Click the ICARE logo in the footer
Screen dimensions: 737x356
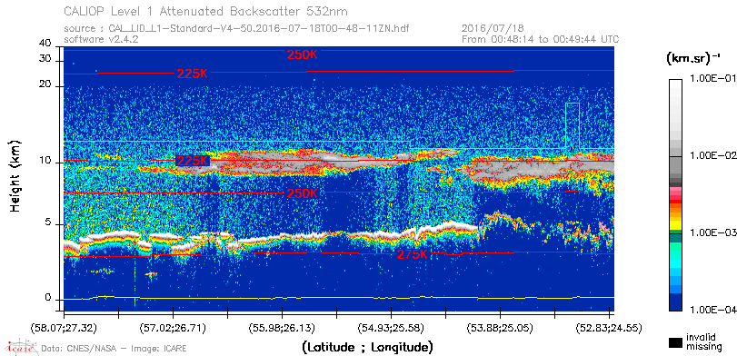pyautogui.click(x=22, y=347)
